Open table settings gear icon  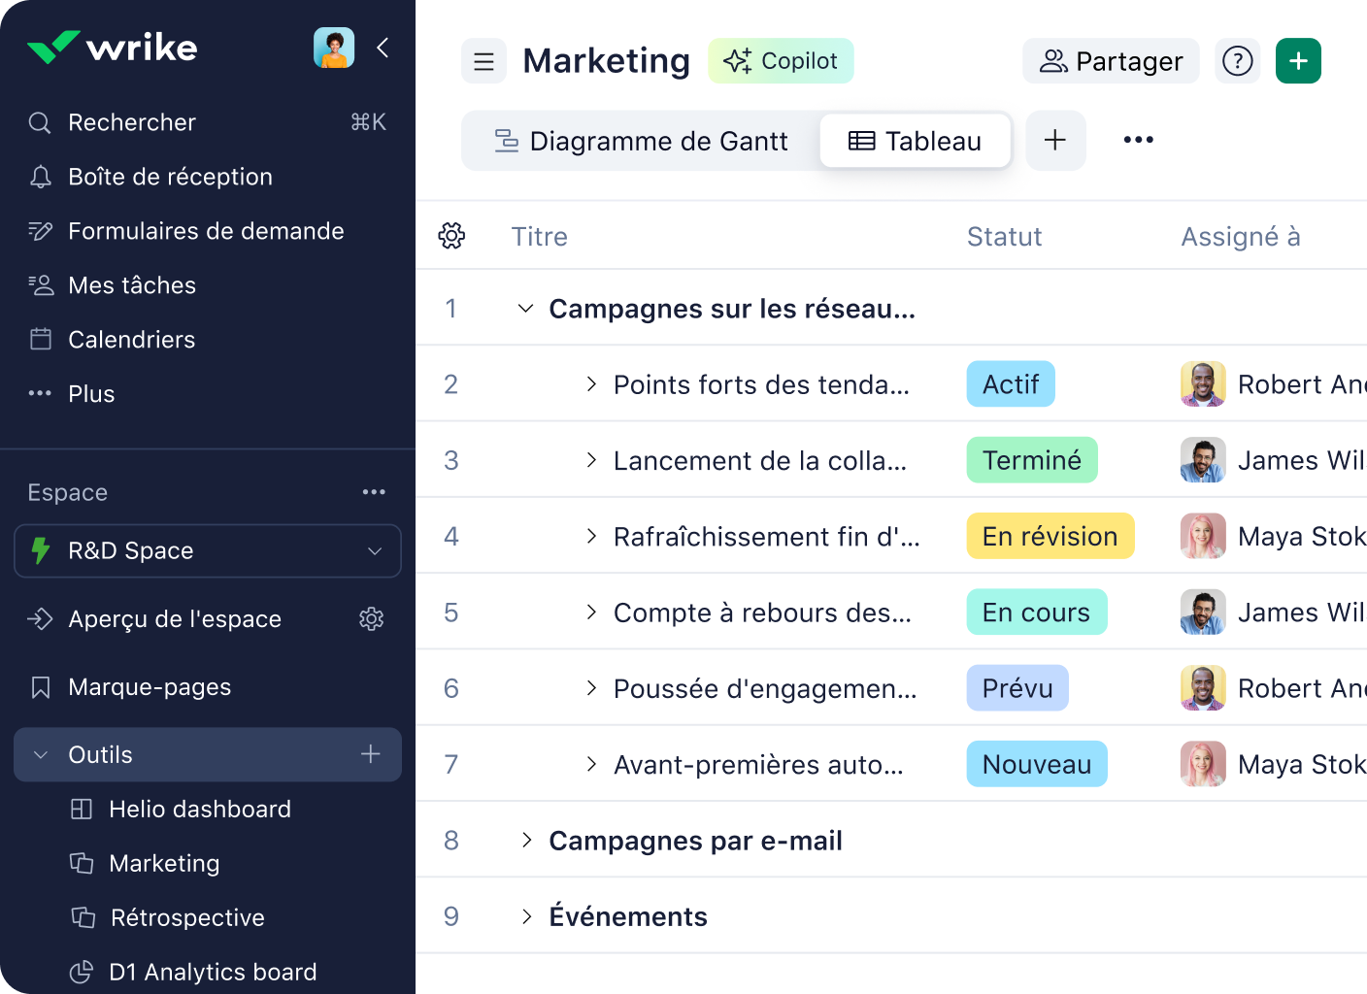[x=451, y=236]
